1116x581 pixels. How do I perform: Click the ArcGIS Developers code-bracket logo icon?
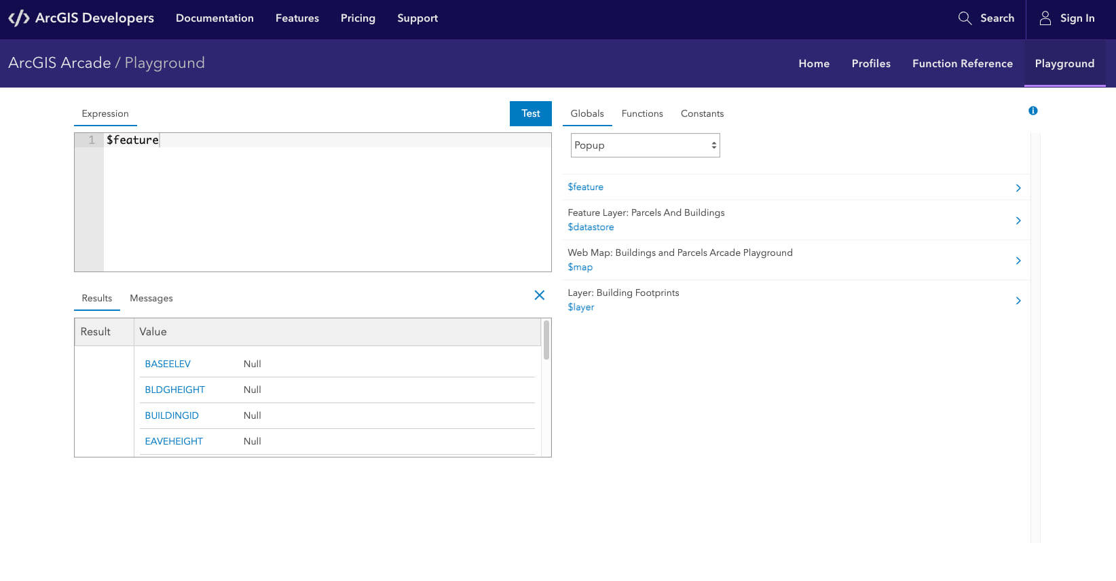click(x=18, y=18)
